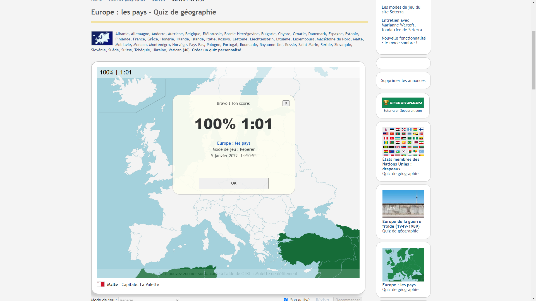Click the Speedrun.com trophy banner
The width and height of the screenshot is (536, 301).
[x=403, y=103]
